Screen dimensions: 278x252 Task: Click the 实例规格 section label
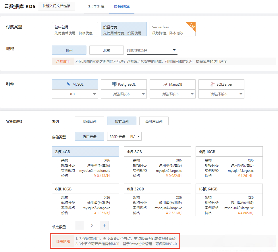tap(14, 121)
